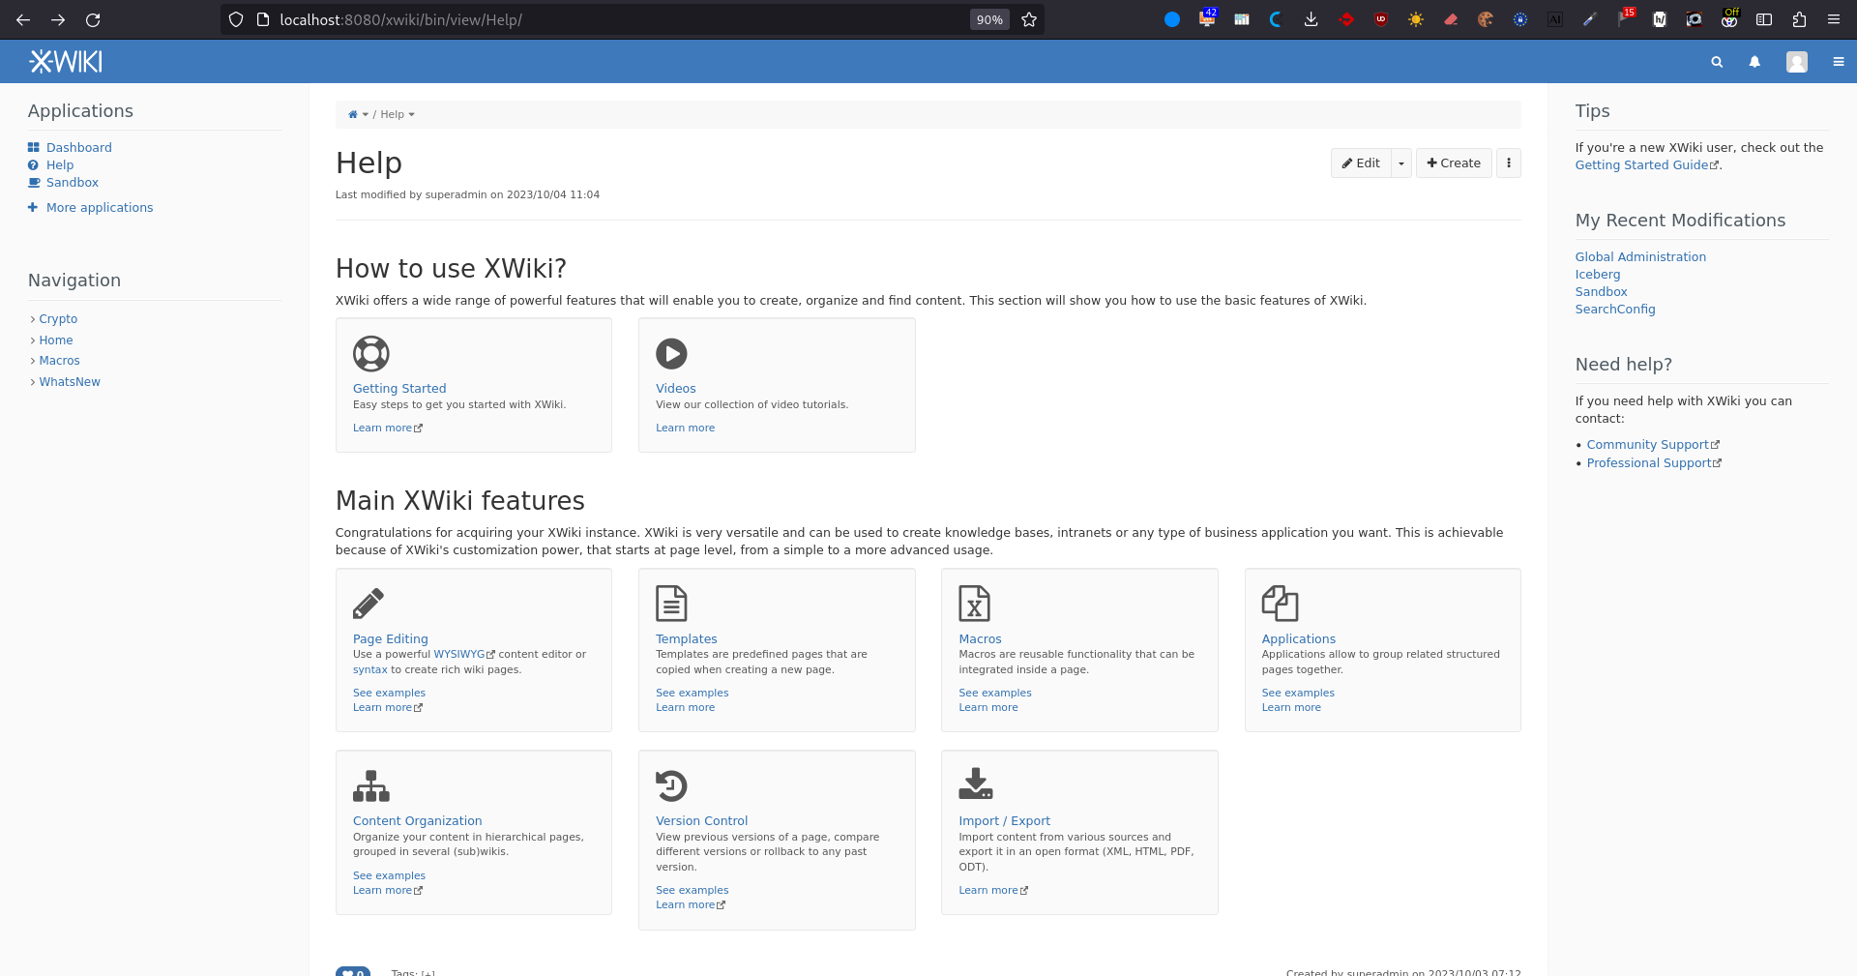Open the XWiki search icon
This screenshot has height=976, width=1857.
click(x=1717, y=62)
